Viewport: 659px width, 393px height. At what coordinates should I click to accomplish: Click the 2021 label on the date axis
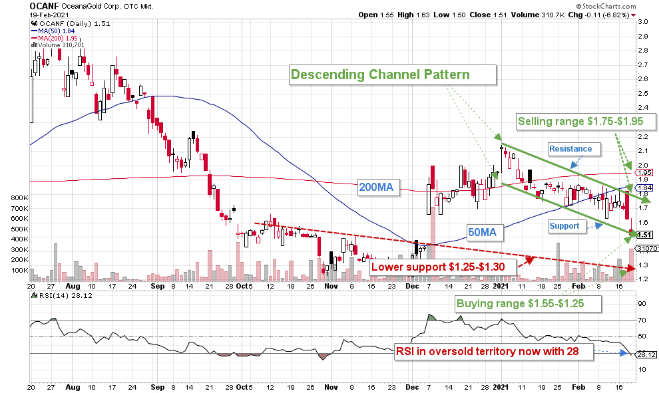[501, 285]
